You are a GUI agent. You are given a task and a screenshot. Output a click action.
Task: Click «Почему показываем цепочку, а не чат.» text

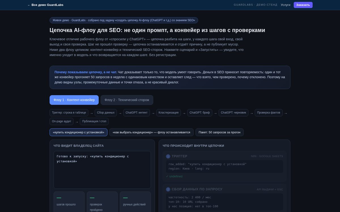tap(86, 72)
